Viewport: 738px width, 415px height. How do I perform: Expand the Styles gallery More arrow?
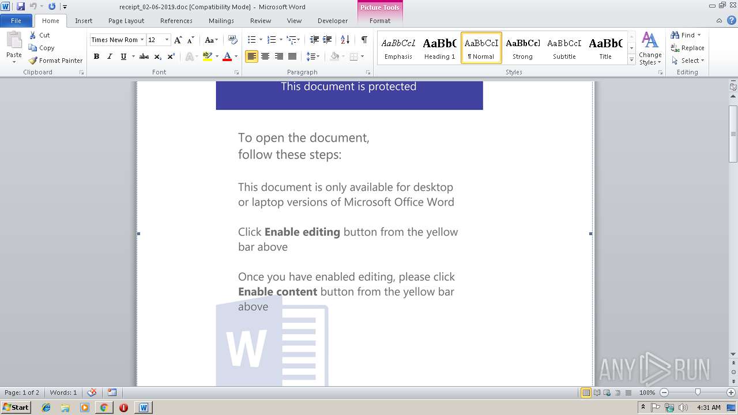click(x=631, y=60)
